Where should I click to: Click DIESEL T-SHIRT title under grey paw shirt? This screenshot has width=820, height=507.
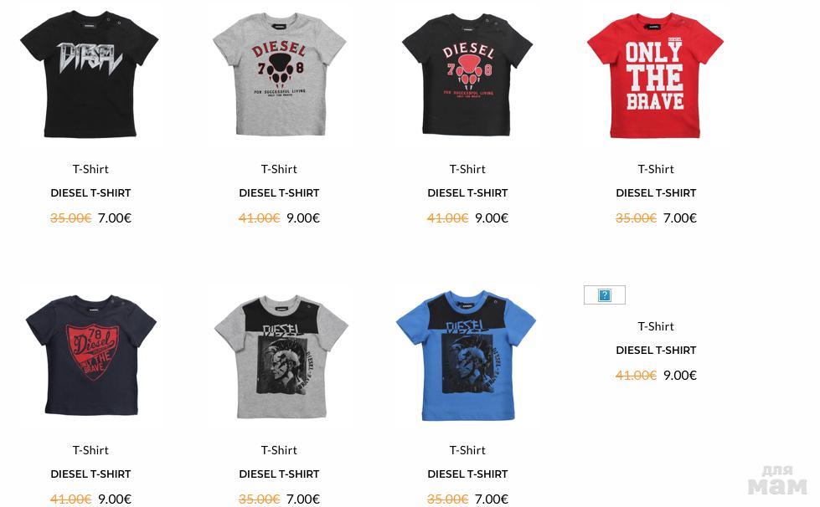pyautogui.click(x=279, y=192)
